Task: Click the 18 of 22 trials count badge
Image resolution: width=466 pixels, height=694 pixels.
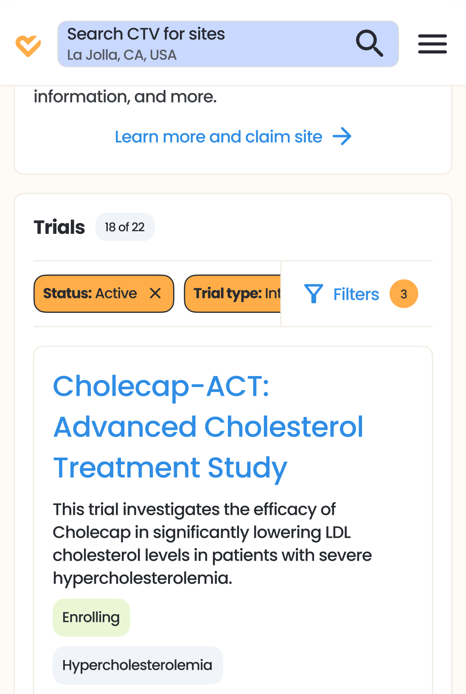Action: 125,227
